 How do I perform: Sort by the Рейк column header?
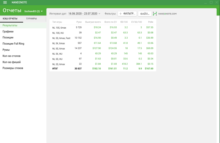(x=151, y=22)
